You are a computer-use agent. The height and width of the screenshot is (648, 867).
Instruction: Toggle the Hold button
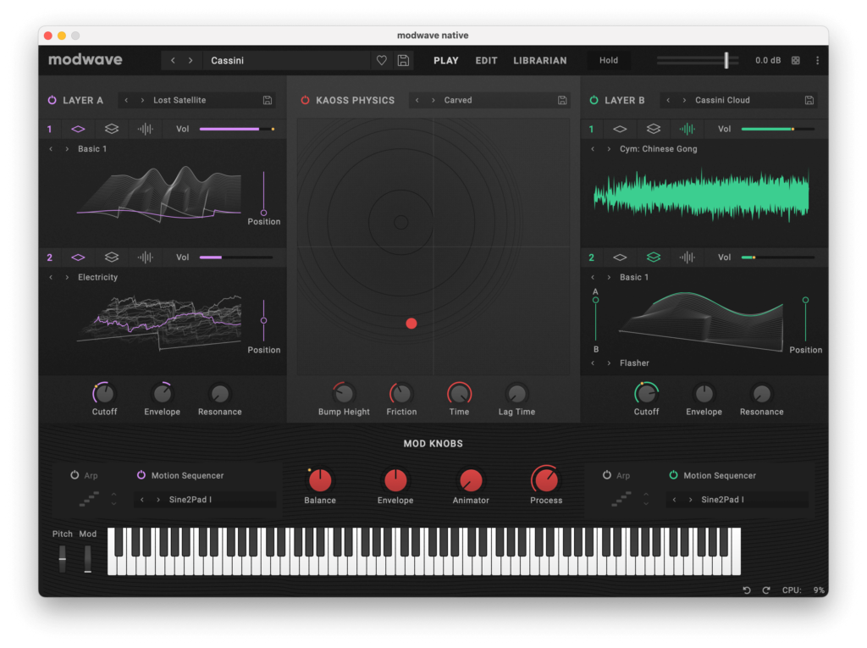609,60
